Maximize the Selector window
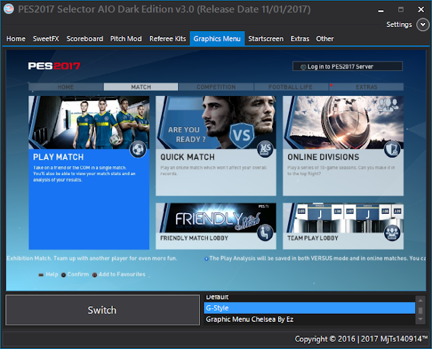 [401, 9]
